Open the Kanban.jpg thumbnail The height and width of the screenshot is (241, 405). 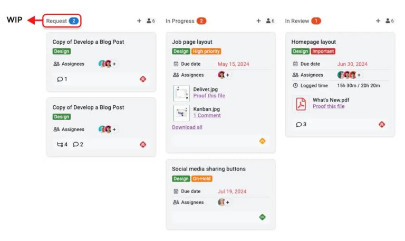coord(181,113)
